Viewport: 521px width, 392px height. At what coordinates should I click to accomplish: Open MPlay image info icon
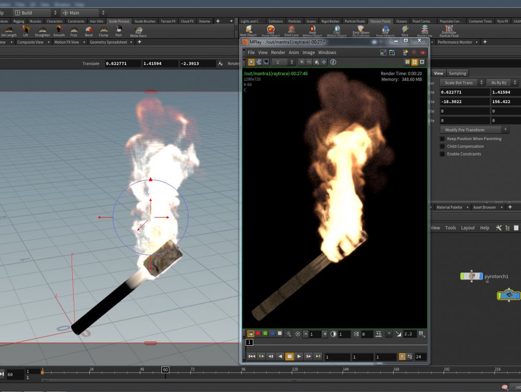coord(333,62)
